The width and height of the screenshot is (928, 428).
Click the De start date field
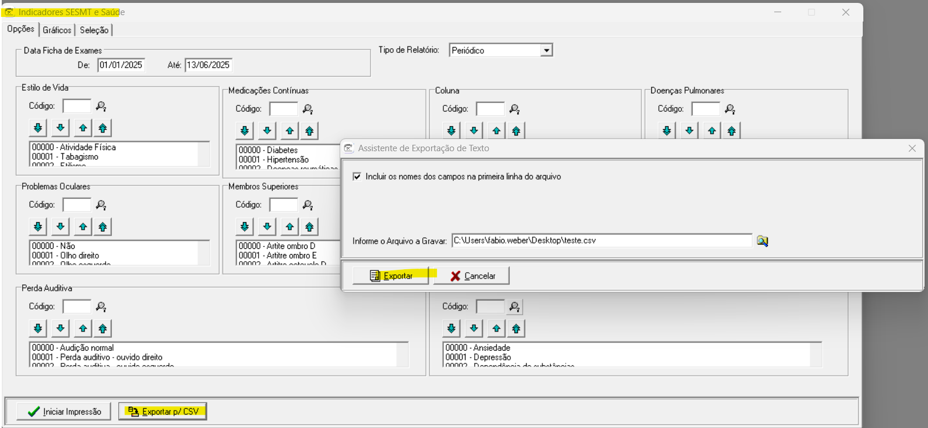(121, 65)
